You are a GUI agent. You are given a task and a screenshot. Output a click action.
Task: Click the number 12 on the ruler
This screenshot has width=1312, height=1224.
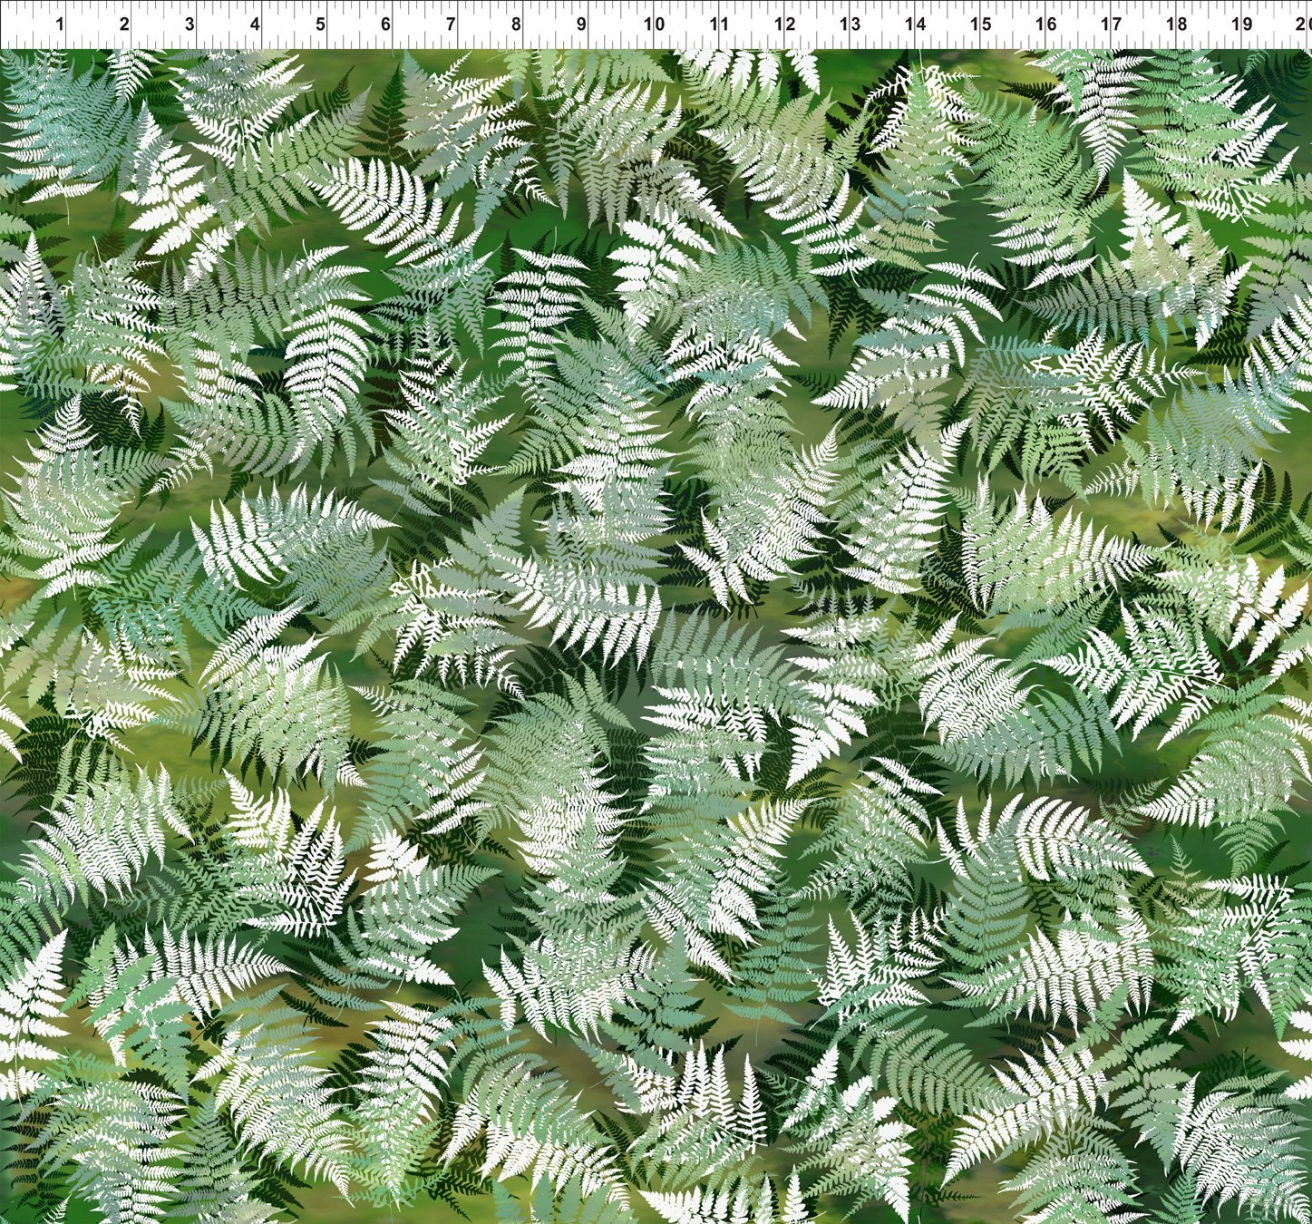pos(785,24)
